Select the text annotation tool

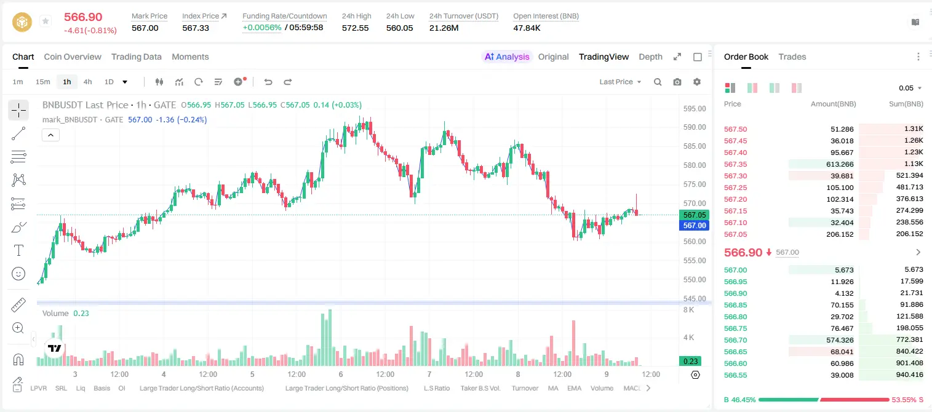coord(18,250)
